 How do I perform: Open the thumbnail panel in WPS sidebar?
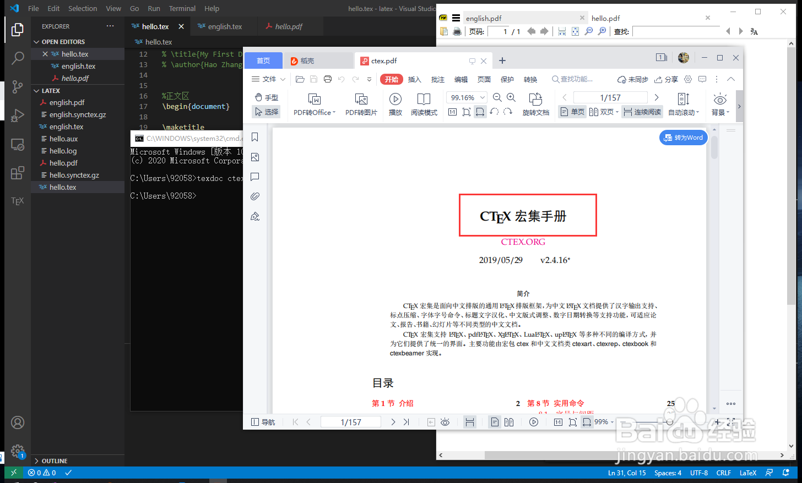tap(255, 157)
